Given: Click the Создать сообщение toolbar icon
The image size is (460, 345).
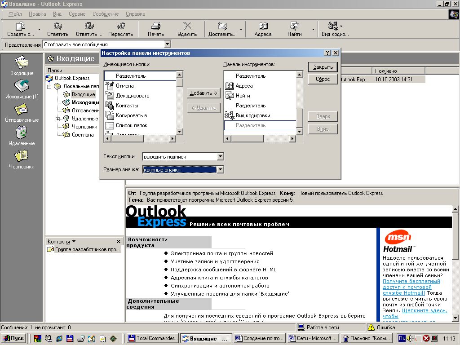Looking at the screenshot, I should 21,27.
